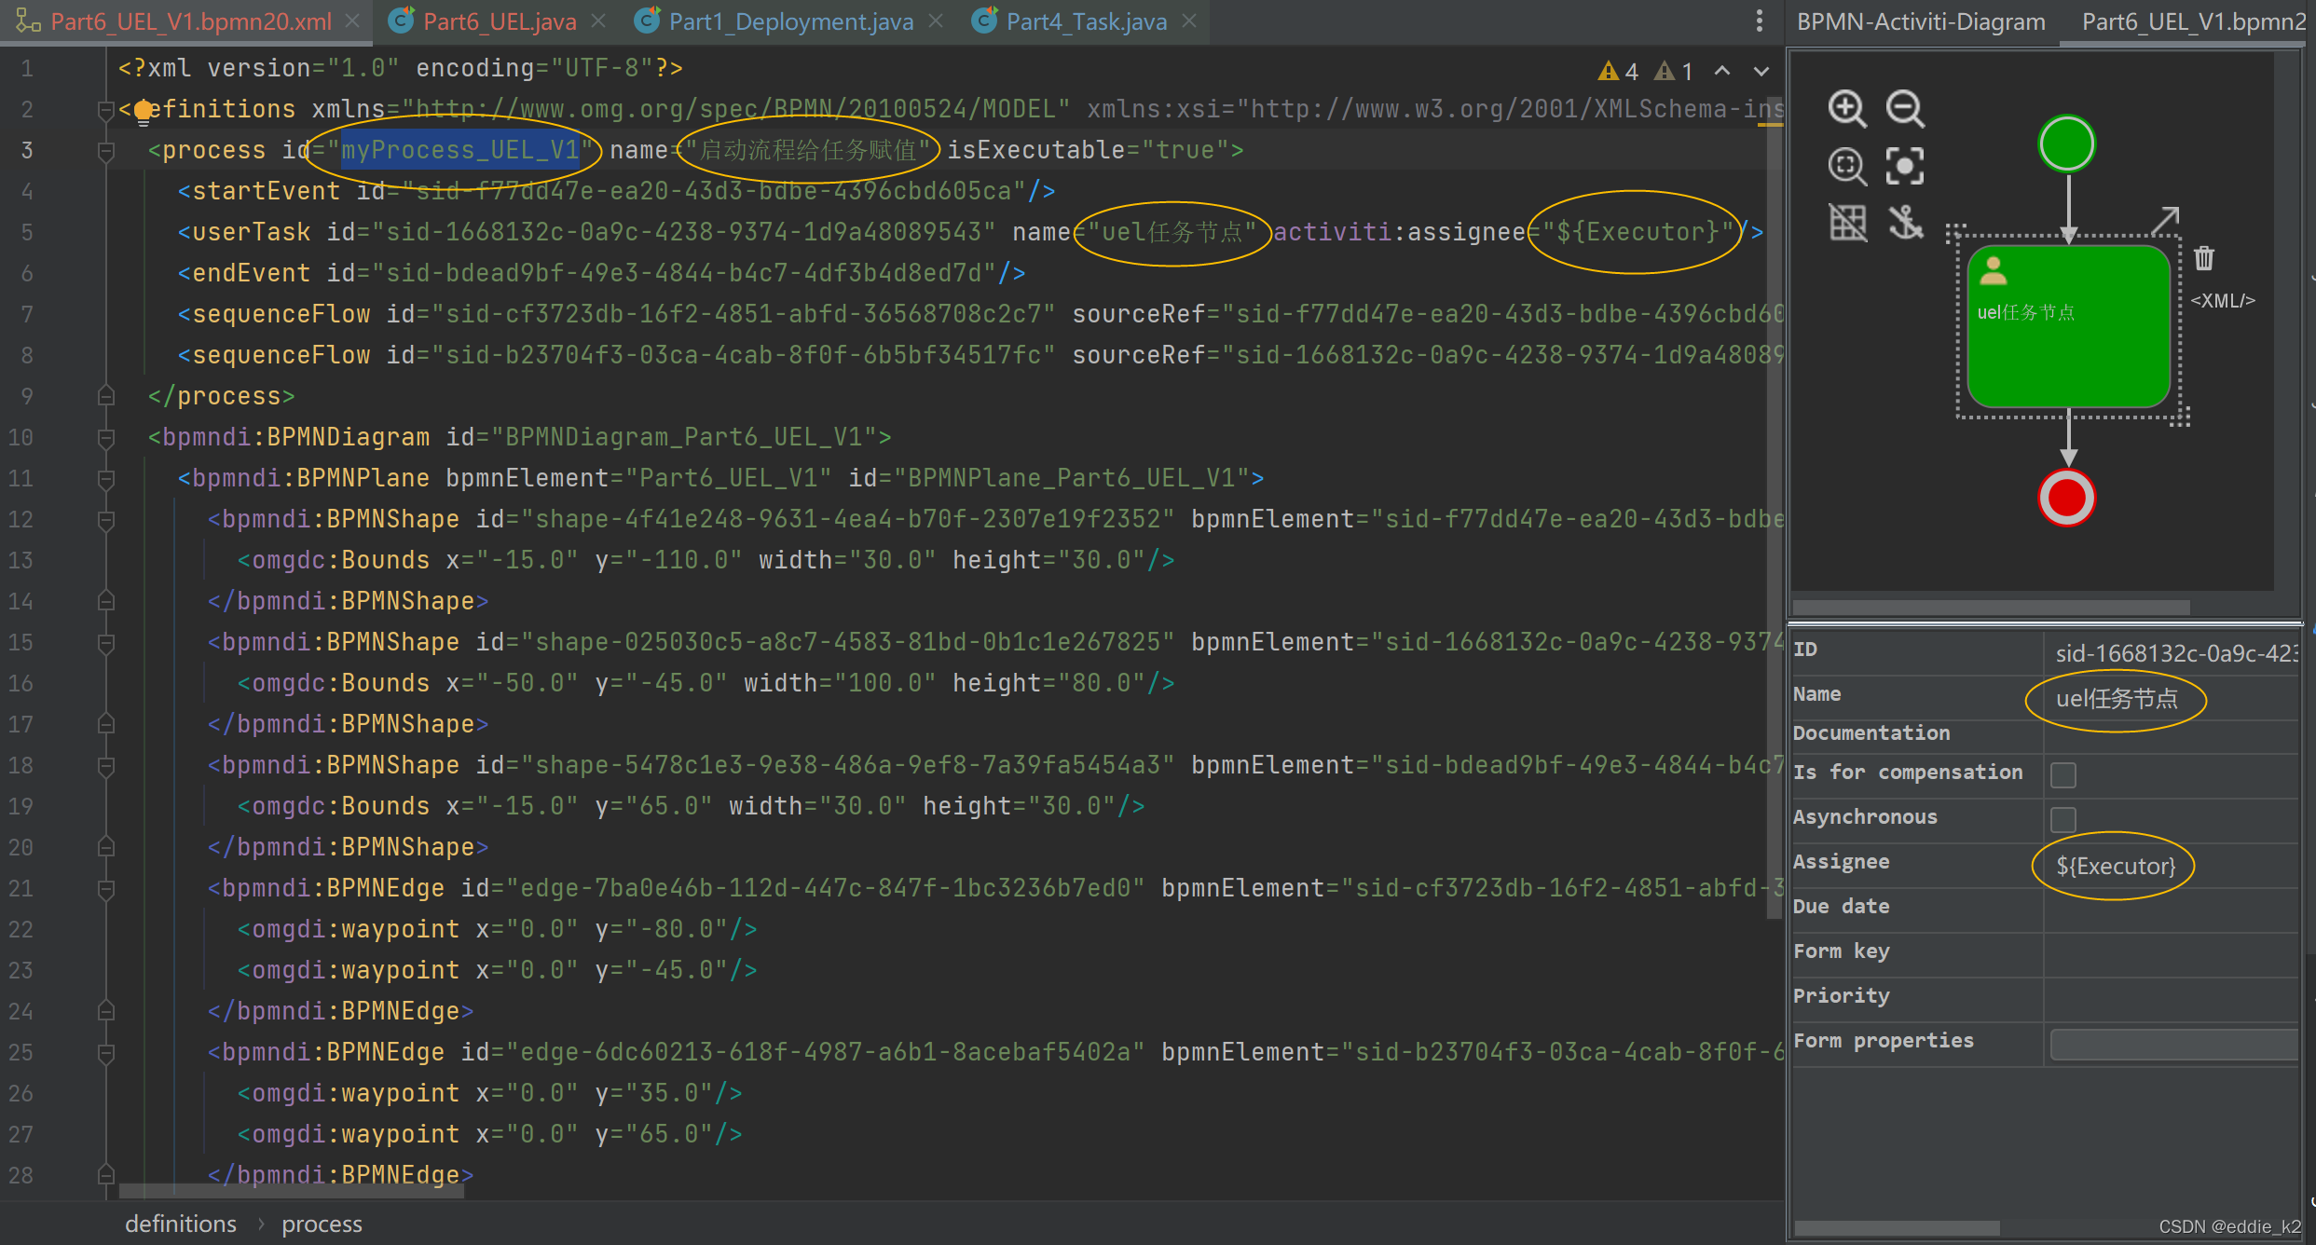Viewport: 2316px width, 1245px height.
Task: Toggle the grid display icon
Action: tap(1846, 223)
